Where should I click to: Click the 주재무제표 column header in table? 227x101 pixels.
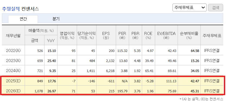(x=212, y=35)
